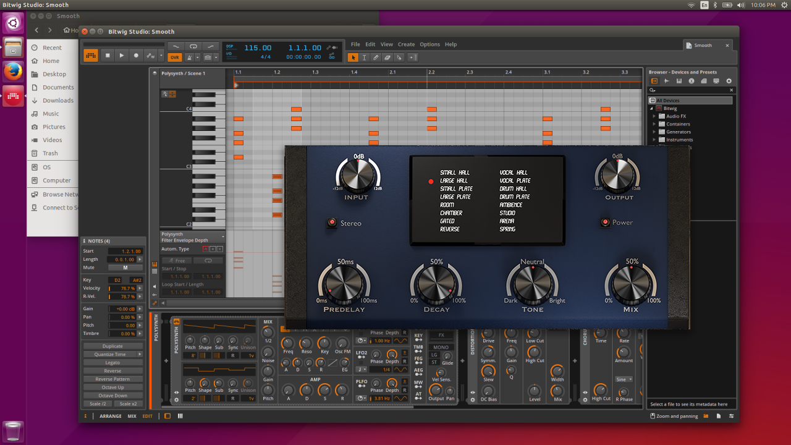Click the Scale x2 button

(128, 404)
